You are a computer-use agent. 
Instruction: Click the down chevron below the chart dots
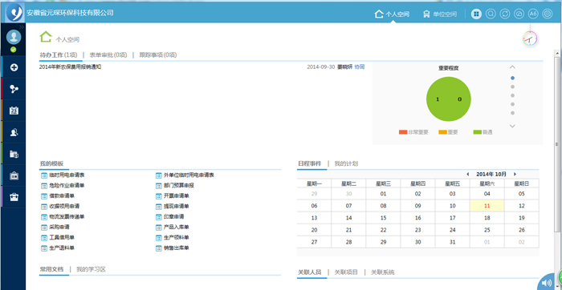[x=512, y=126]
